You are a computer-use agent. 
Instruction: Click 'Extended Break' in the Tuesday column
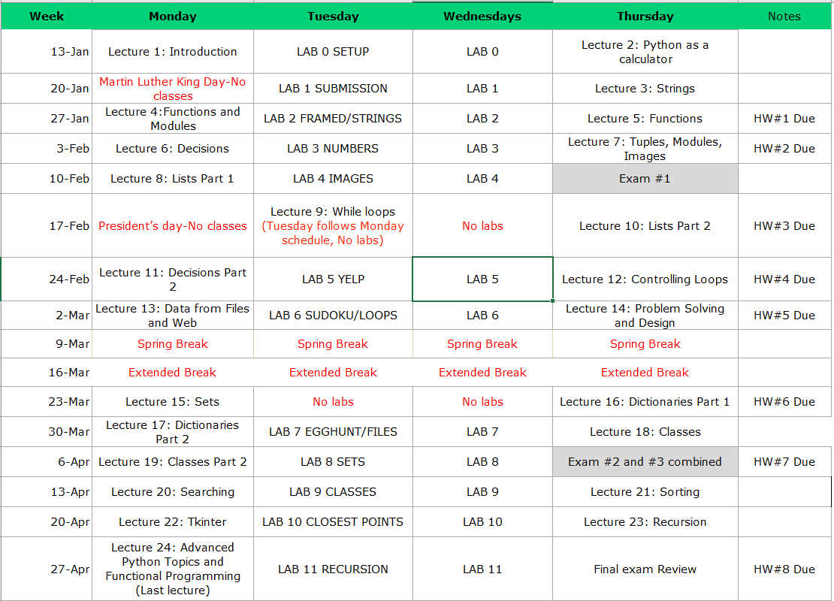333,373
